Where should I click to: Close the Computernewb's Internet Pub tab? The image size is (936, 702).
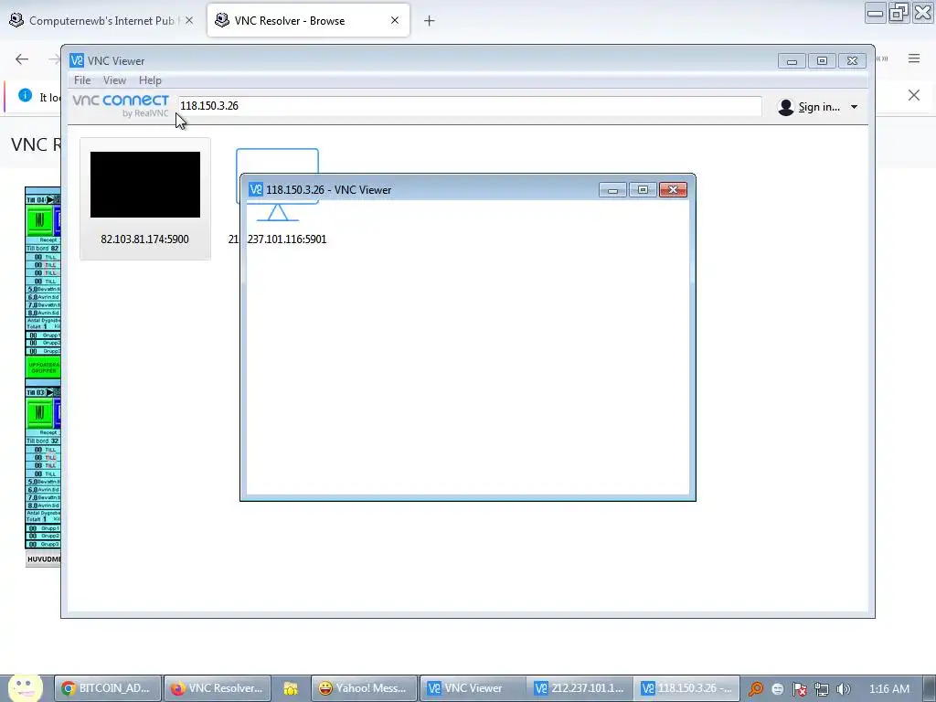(x=189, y=20)
